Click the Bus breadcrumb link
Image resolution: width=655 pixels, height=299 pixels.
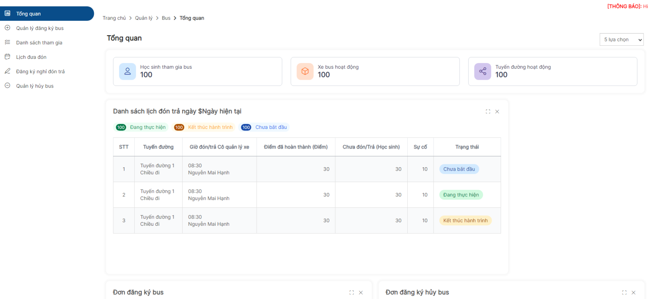pos(166,18)
